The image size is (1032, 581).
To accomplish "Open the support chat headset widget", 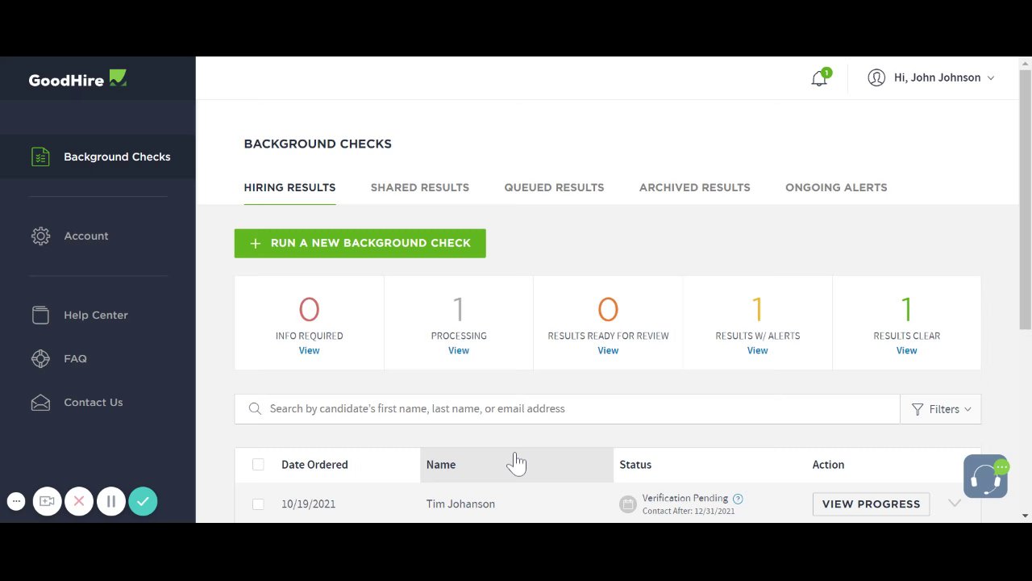I will tap(985, 477).
